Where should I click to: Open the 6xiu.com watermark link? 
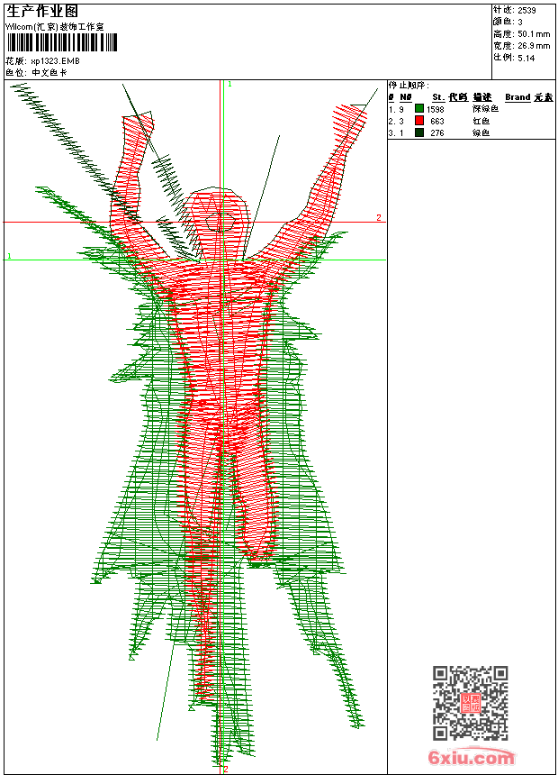click(472, 758)
